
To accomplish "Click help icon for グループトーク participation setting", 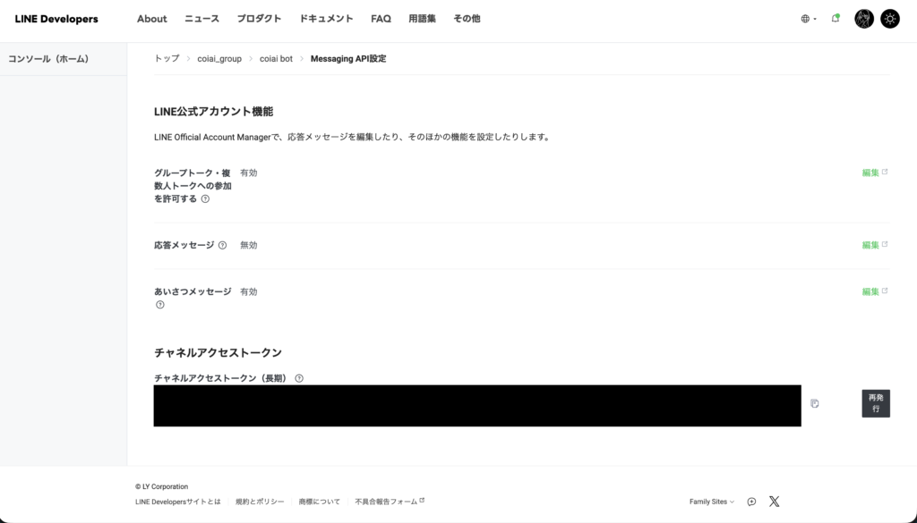I will [205, 199].
